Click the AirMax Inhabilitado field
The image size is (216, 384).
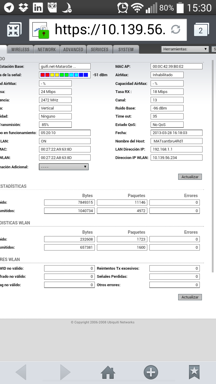(167, 75)
